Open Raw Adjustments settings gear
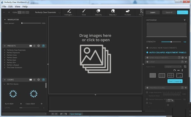The height and width of the screenshot is (117, 191). tap(182, 58)
